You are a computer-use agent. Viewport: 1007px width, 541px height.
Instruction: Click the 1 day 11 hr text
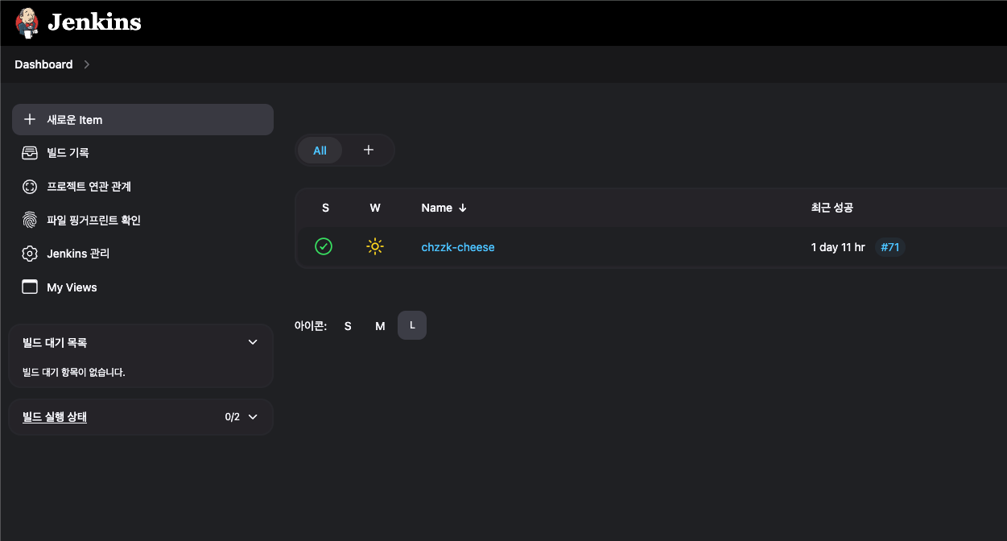pos(838,247)
